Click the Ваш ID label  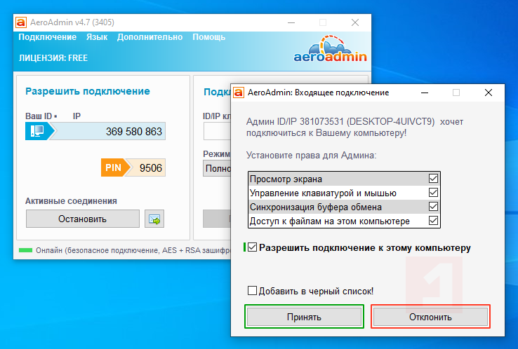39,116
